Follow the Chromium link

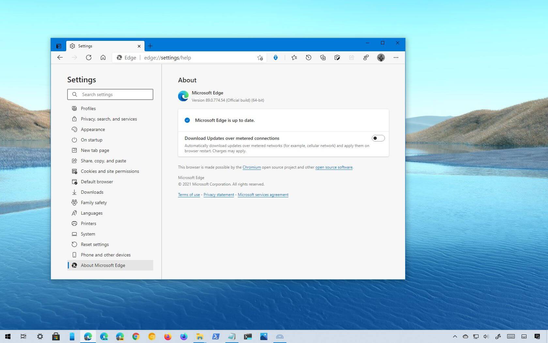coord(251,167)
